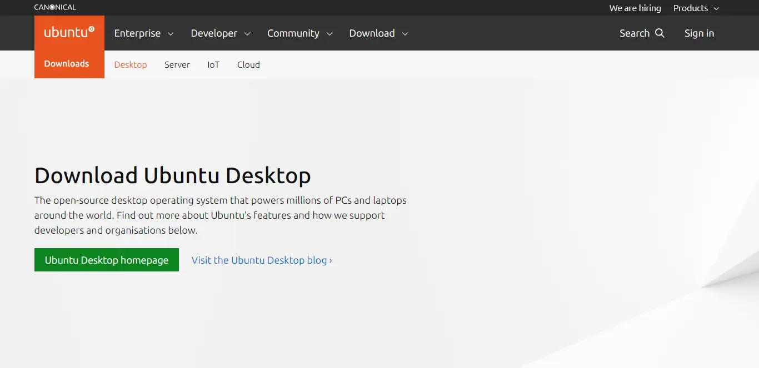
Task: Open the Enterprise navigation menu
Action: [144, 33]
